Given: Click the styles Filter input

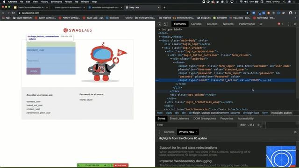Looking at the screenshot, I should [196, 125].
